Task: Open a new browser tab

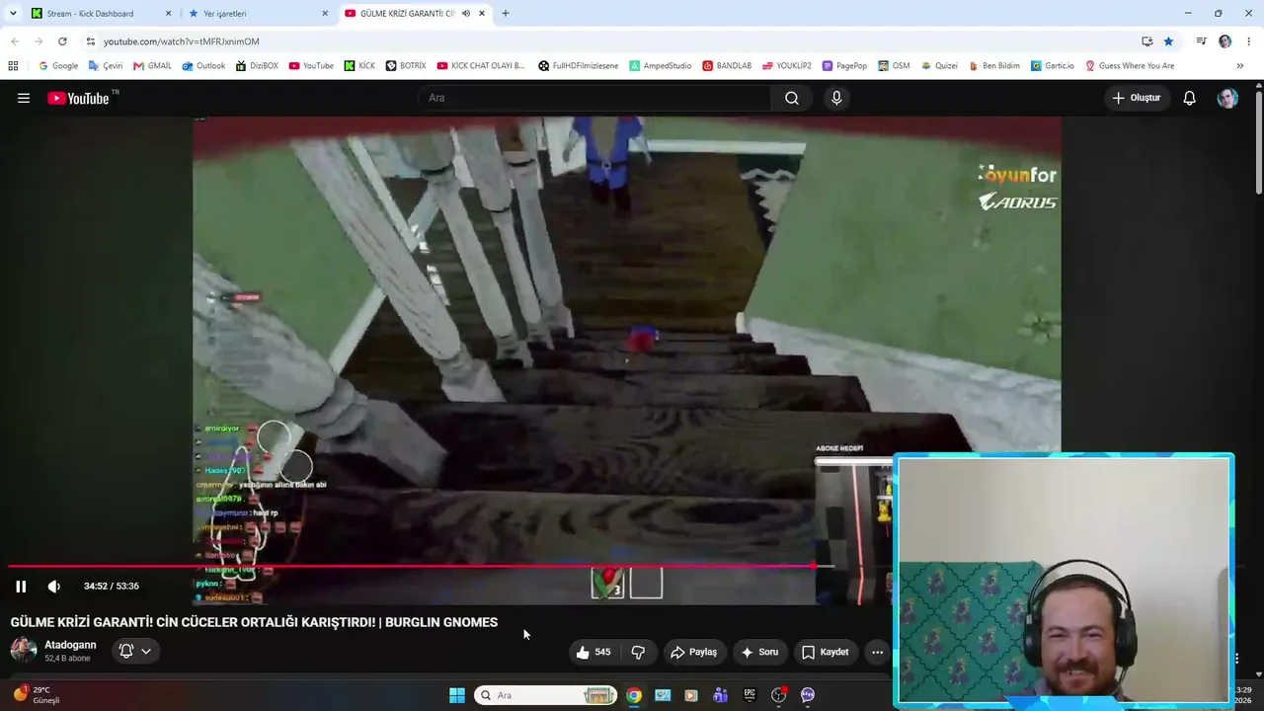Action: (x=506, y=14)
